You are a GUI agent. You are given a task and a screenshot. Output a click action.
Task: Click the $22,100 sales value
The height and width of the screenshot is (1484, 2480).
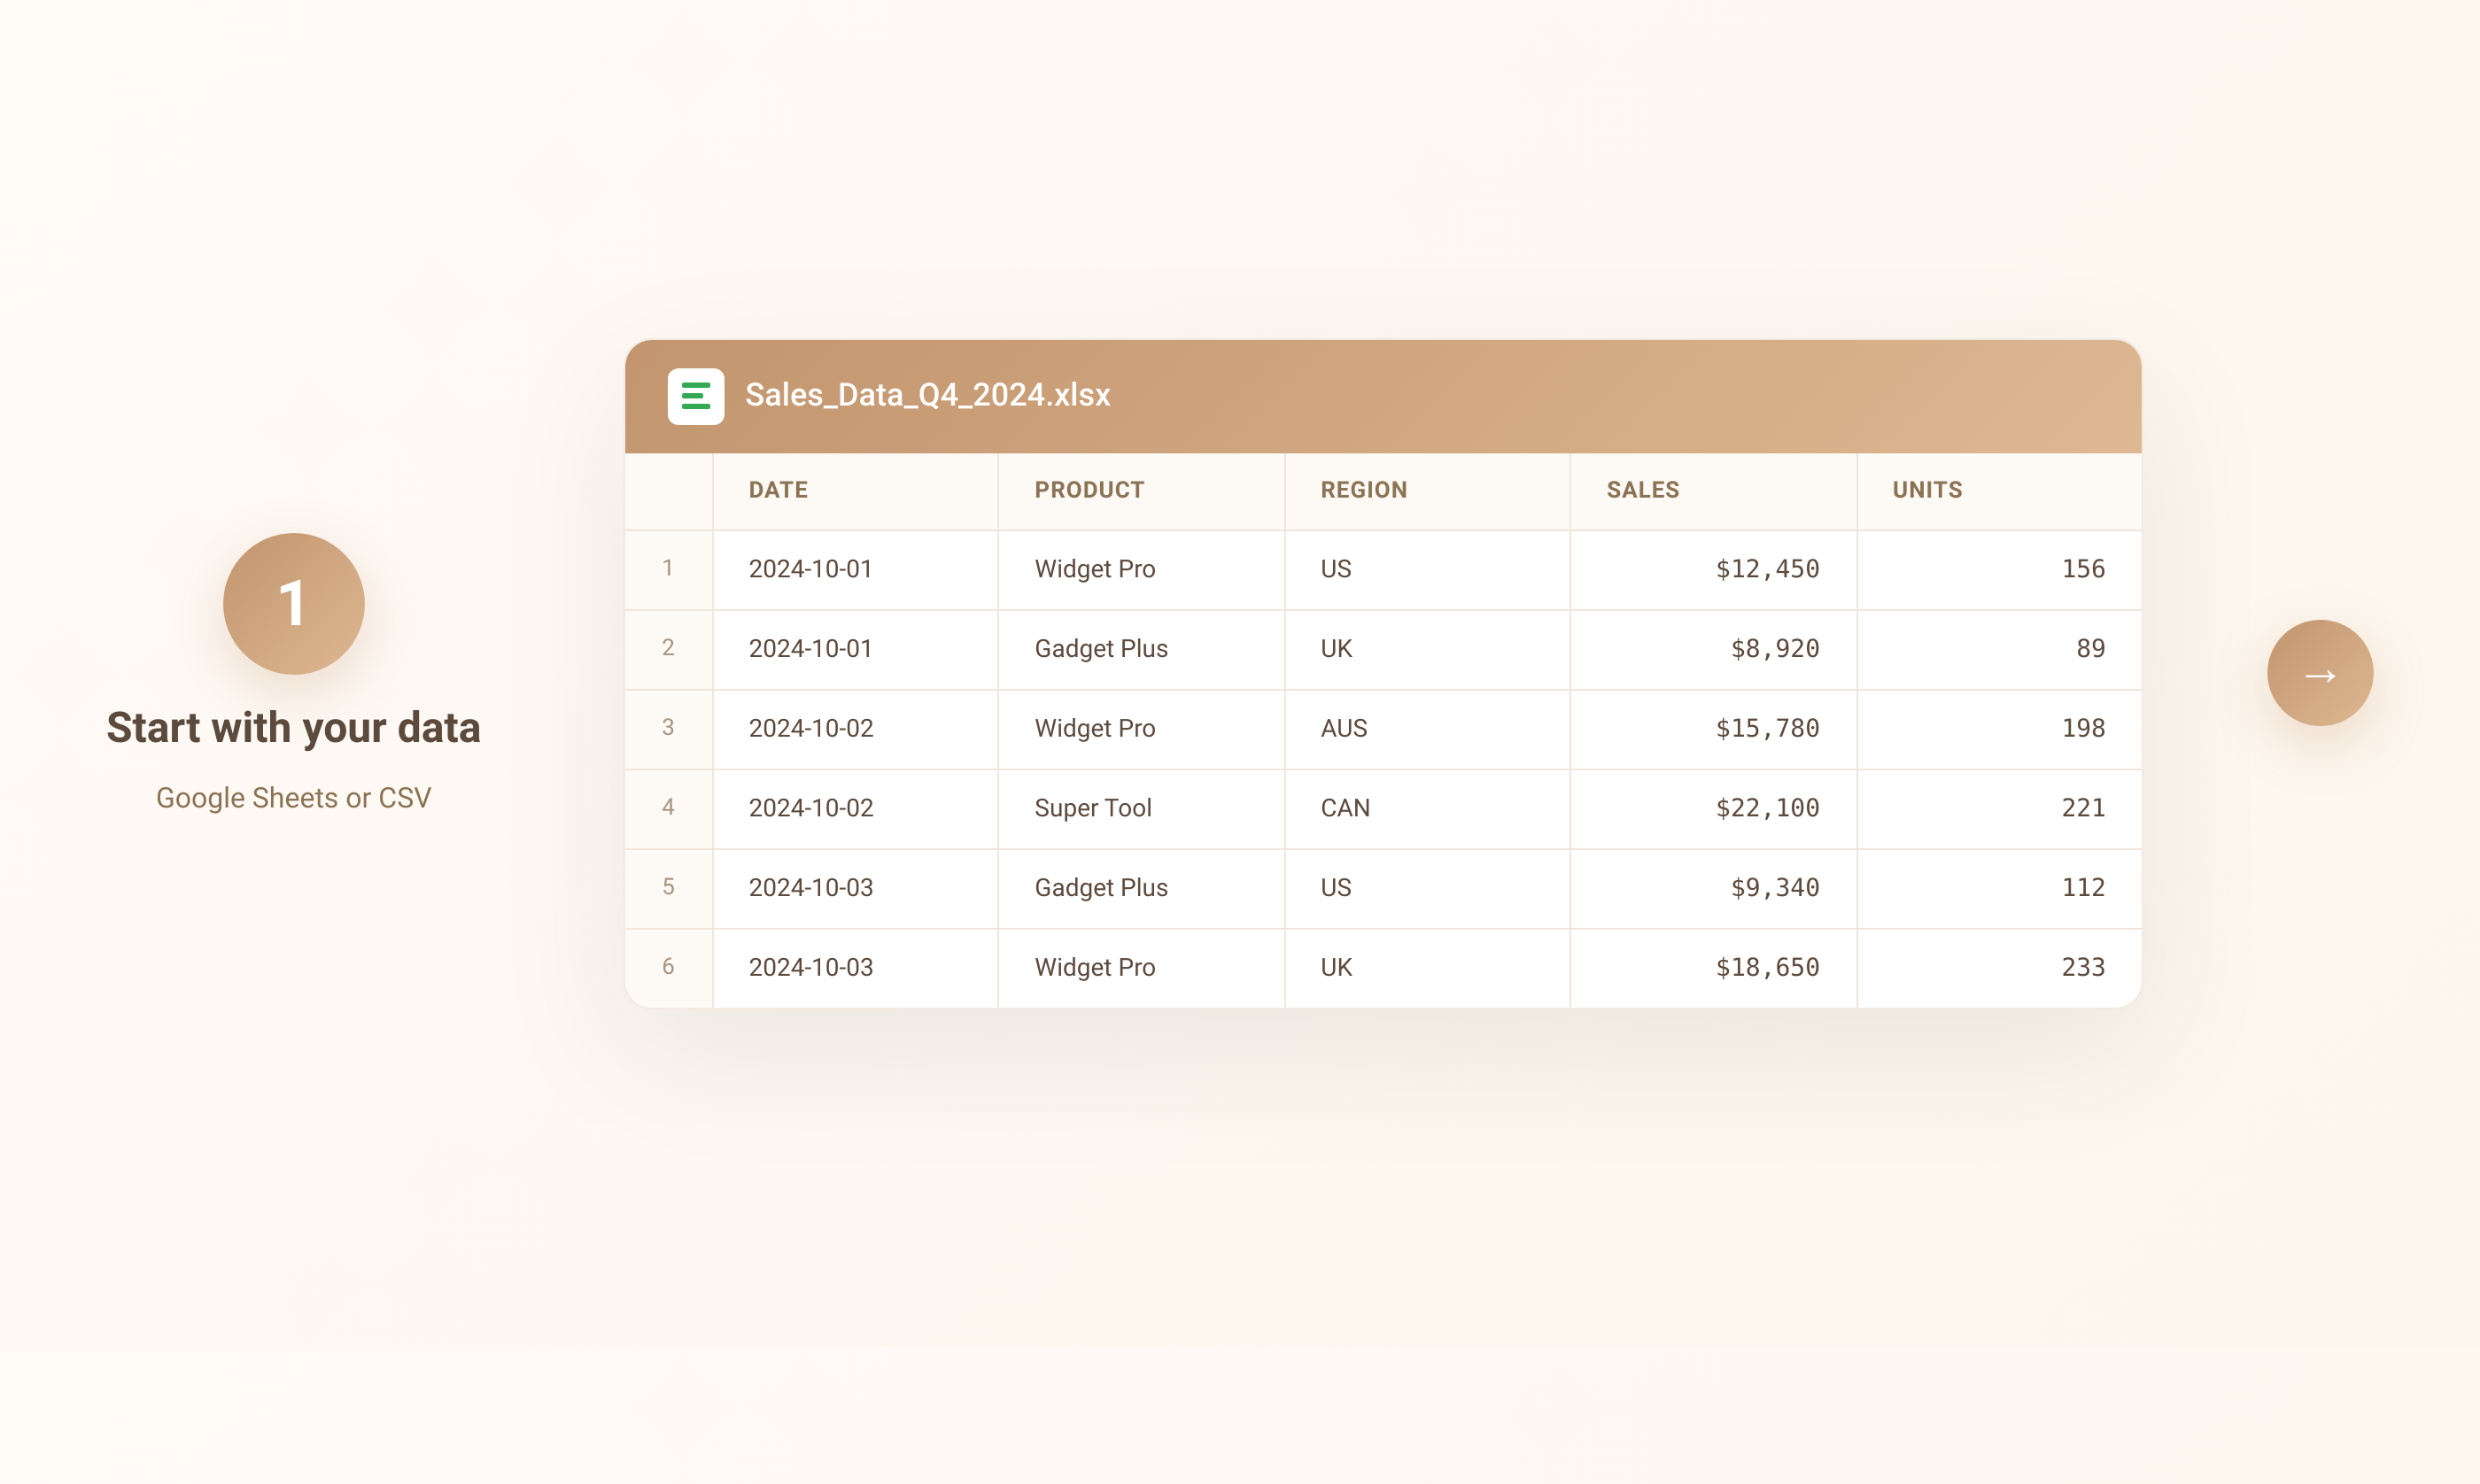1768,808
